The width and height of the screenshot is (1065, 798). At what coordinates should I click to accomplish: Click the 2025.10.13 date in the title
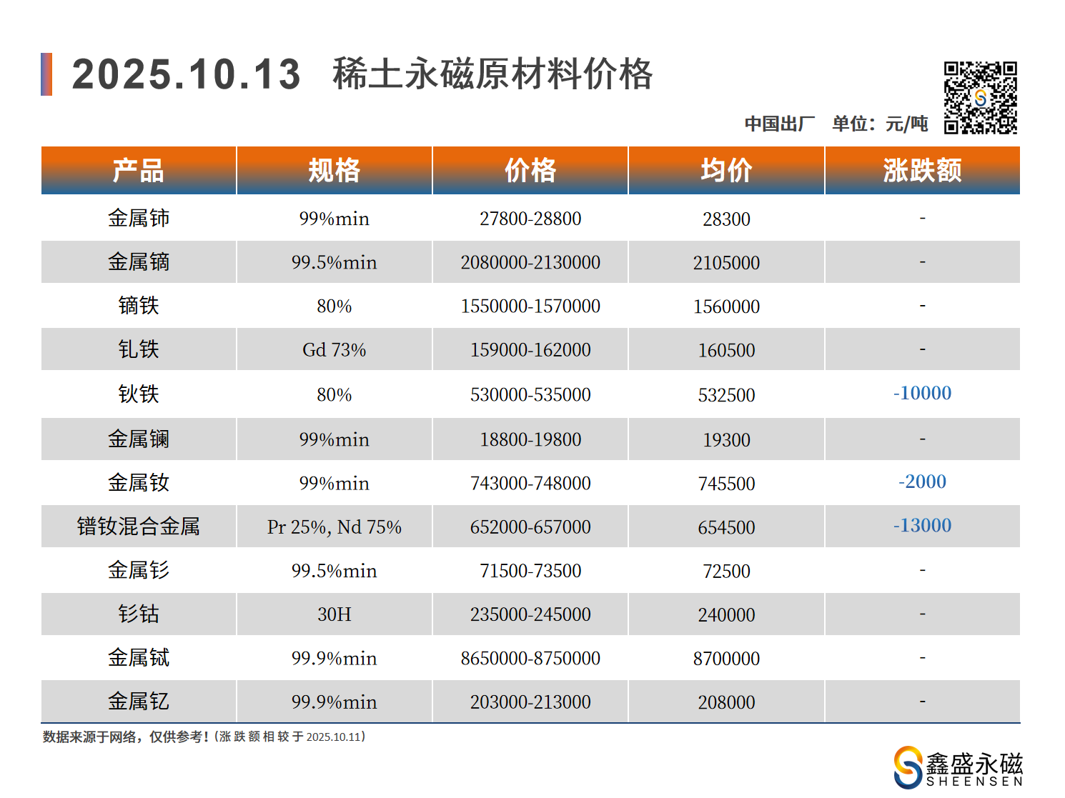pos(187,74)
